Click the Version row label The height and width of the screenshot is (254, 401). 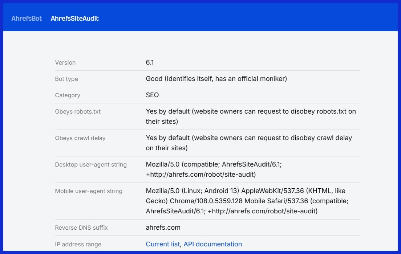pyautogui.click(x=65, y=62)
